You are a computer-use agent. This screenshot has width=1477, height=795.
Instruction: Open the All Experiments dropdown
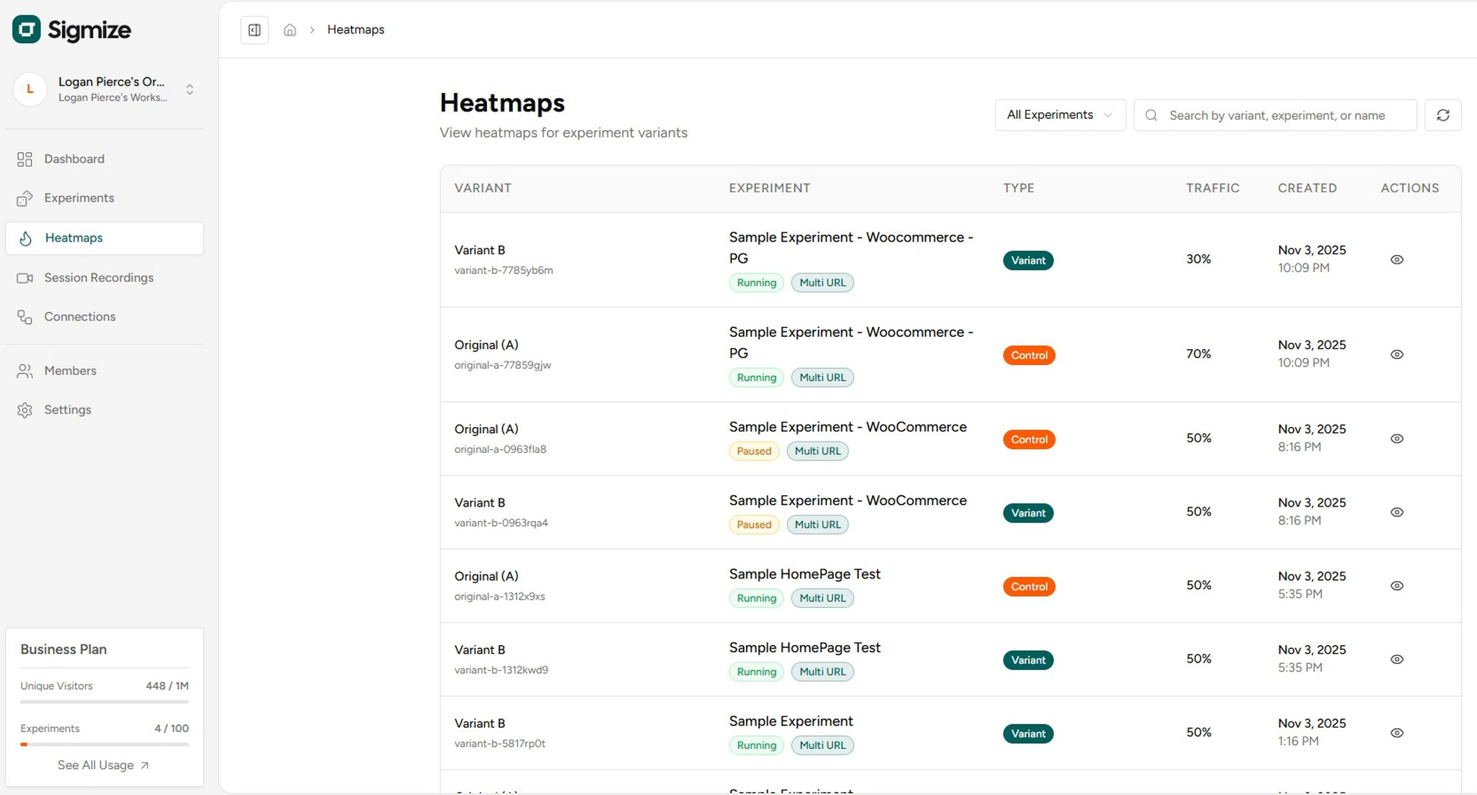(x=1060, y=115)
